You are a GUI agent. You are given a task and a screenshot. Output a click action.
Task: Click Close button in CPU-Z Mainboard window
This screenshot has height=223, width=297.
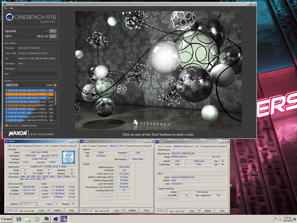(222, 211)
